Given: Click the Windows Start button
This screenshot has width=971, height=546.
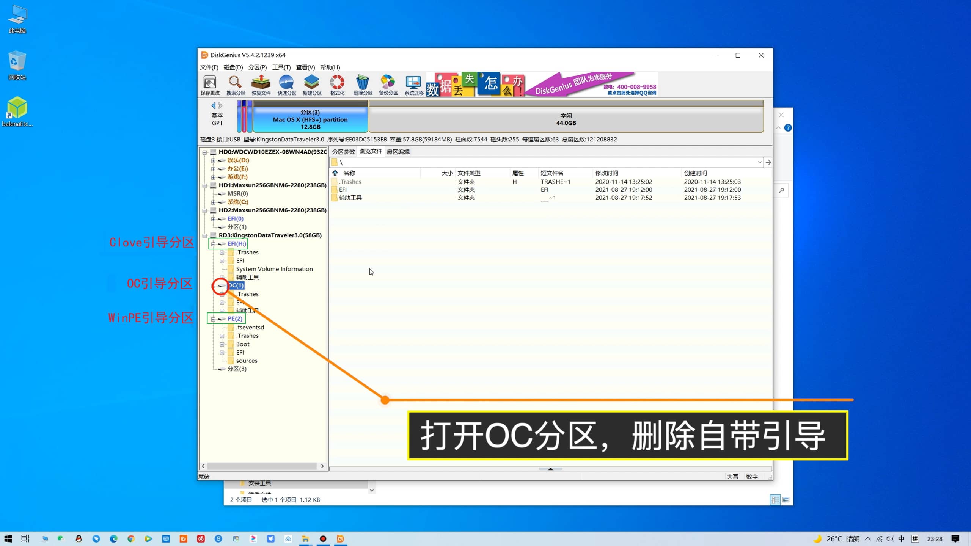Looking at the screenshot, I should point(8,539).
